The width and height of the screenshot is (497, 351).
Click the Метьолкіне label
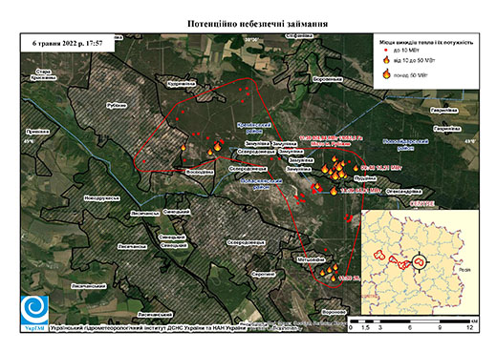312,260
